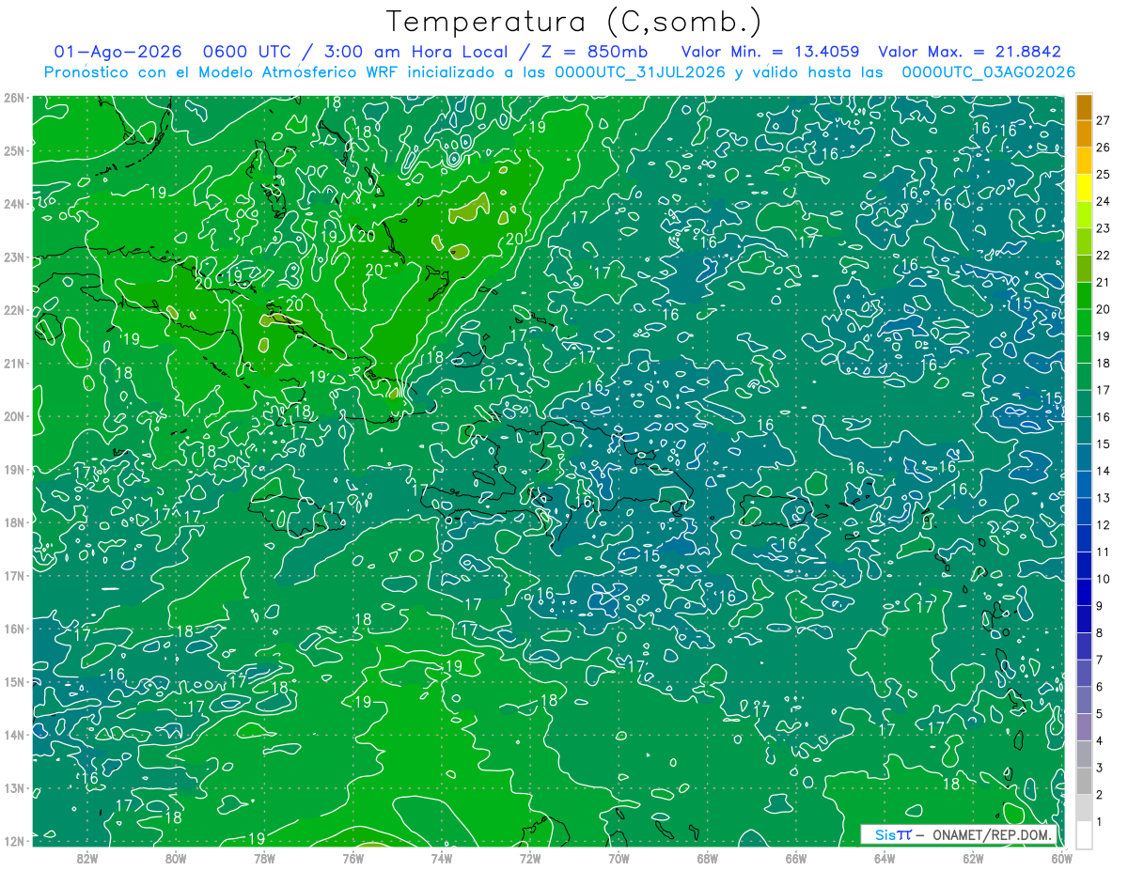1128x871 pixels.
Task: Click the '19N' latitude axis label
Action: click(x=13, y=470)
